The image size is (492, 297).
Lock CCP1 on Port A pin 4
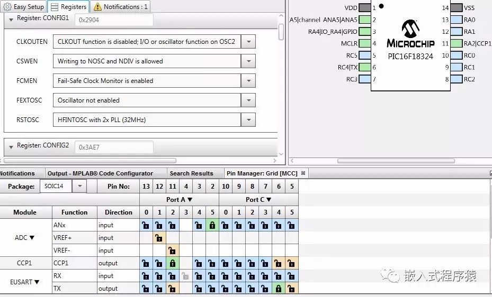(x=199, y=263)
